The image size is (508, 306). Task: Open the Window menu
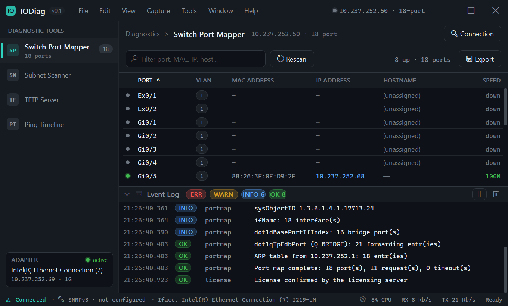[x=221, y=11]
